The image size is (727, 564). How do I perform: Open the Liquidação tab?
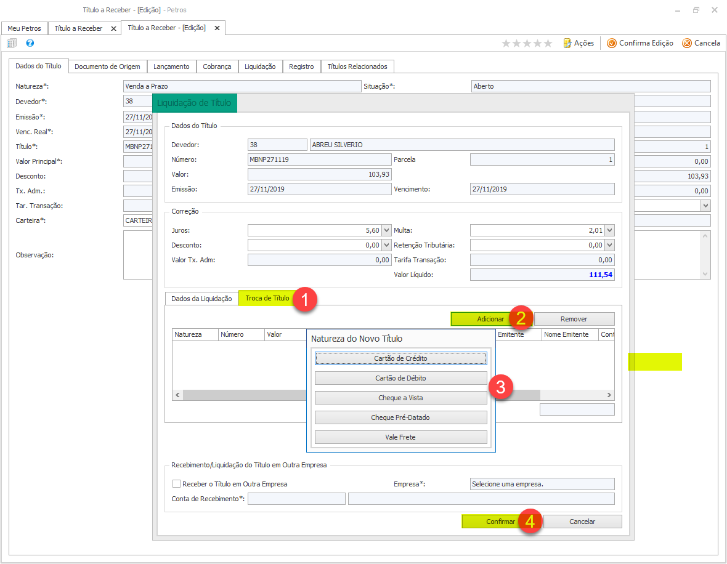pyautogui.click(x=260, y=66)
